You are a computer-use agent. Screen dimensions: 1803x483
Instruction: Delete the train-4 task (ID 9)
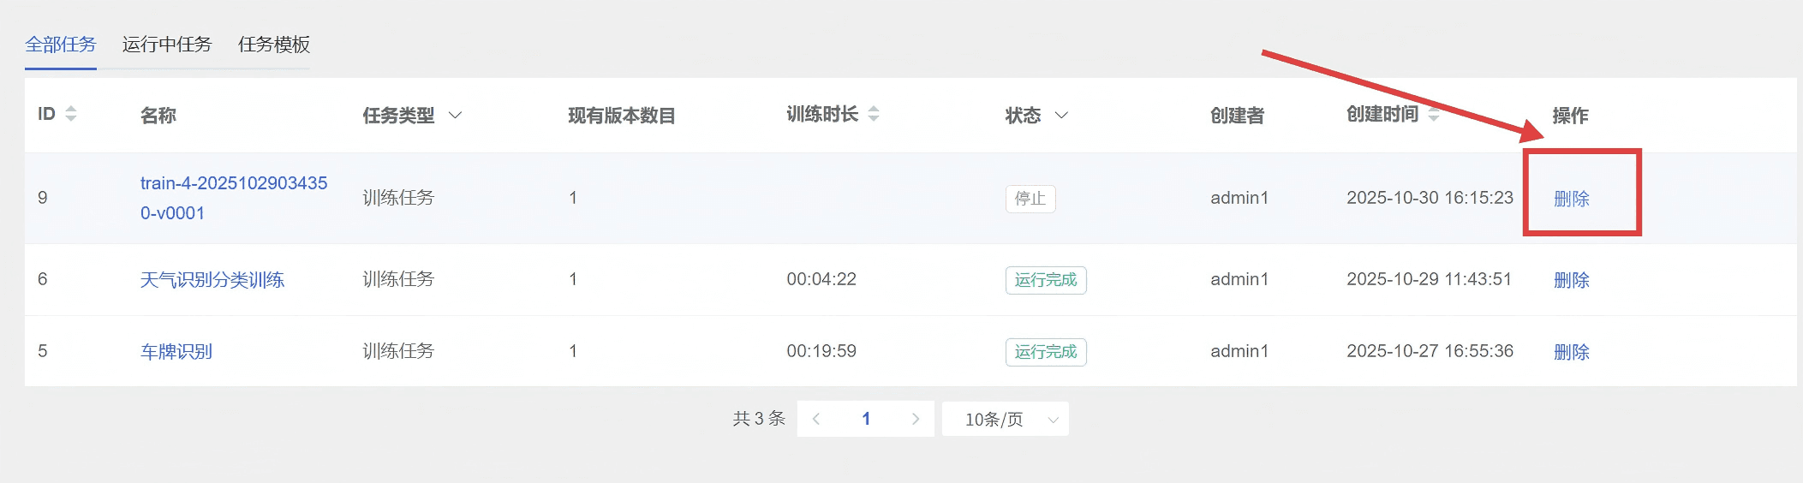point(1571,199)
